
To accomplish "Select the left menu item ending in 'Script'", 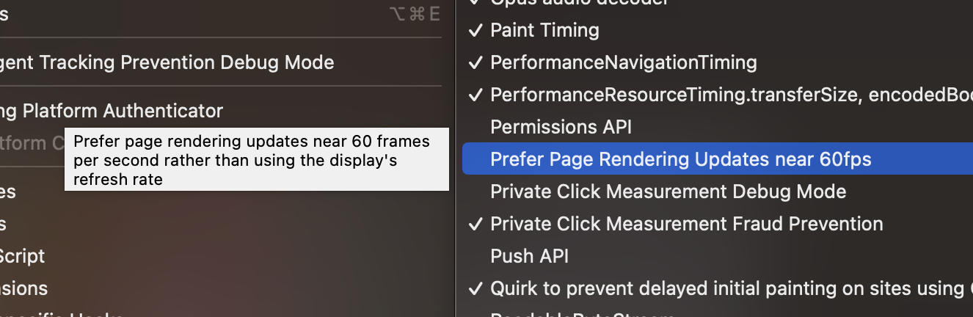I will [23, 256].
